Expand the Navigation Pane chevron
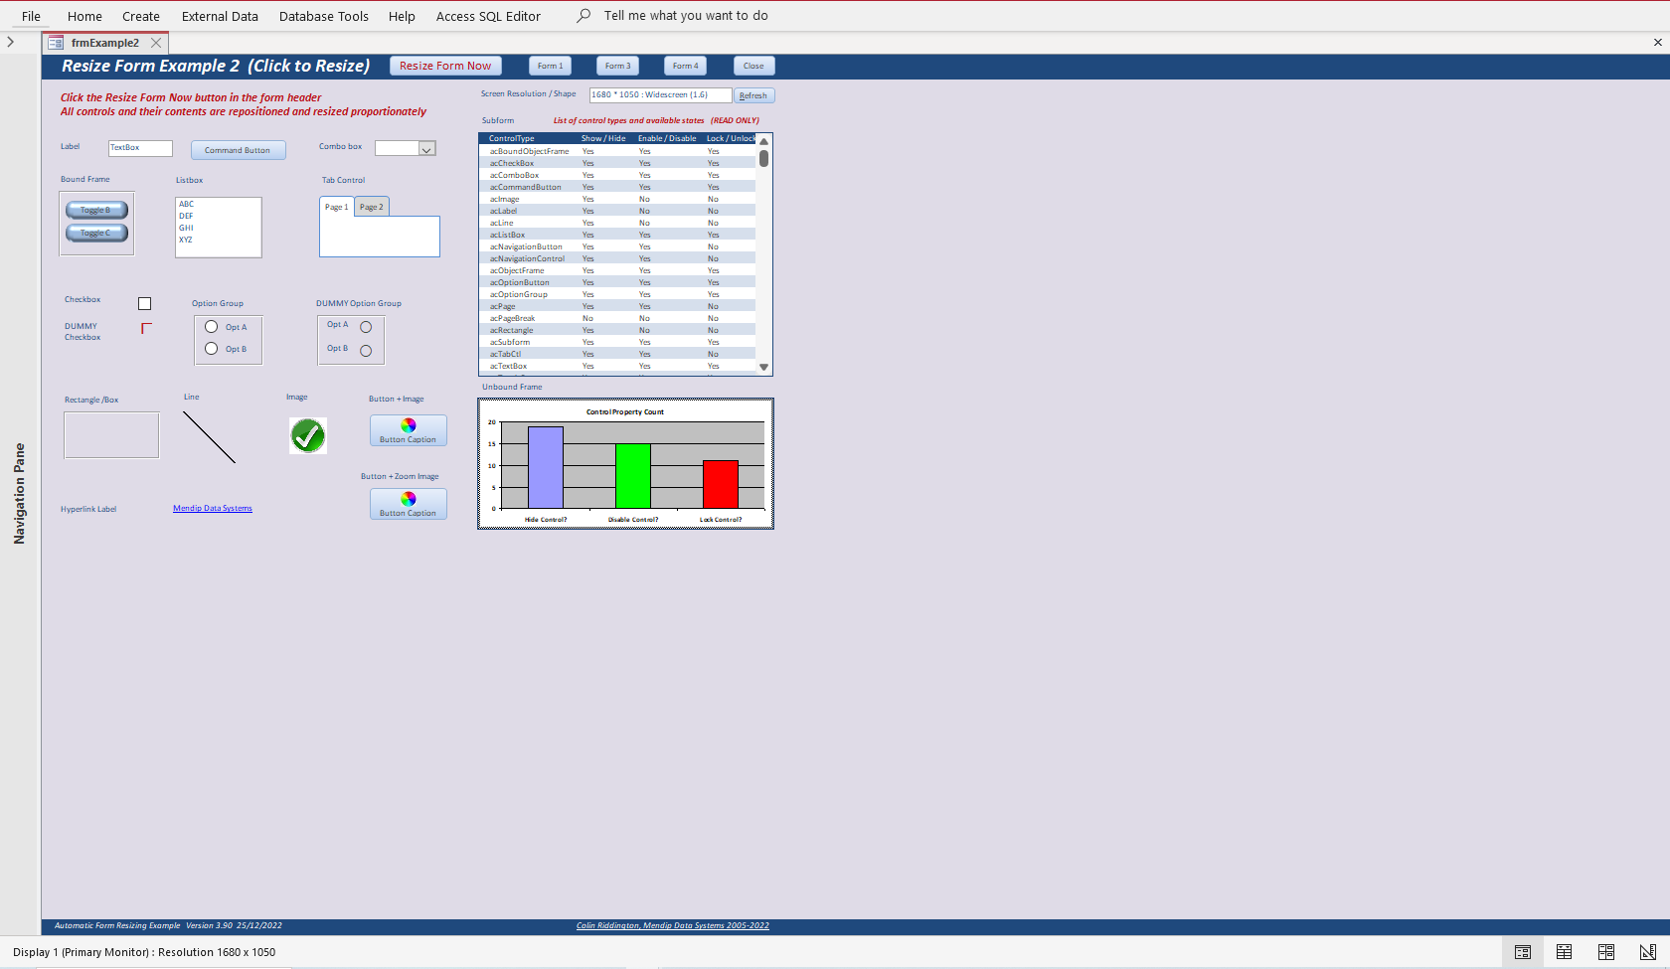Viewport: 1670px width, 969px height. coord(10,42)
